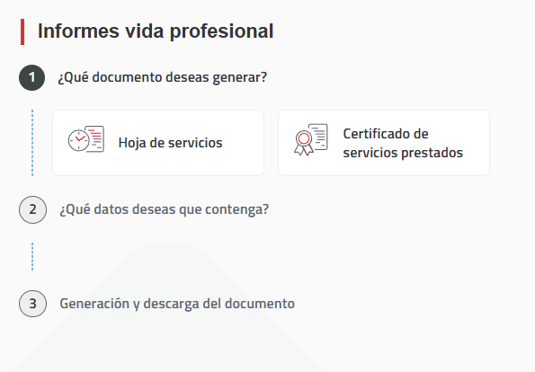Click the dotted connector under step 1

coord(32,143)
